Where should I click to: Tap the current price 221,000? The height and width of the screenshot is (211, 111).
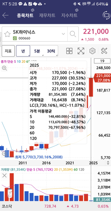[x=96, y=32]
